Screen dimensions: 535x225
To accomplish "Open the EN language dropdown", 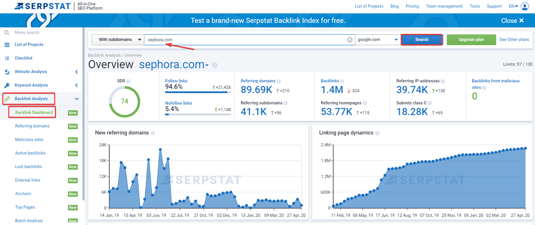I will (513, 6).
